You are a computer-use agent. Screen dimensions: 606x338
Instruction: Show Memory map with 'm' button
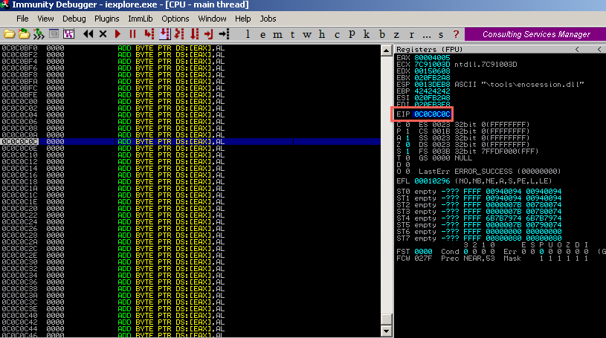tap(277, 34)
